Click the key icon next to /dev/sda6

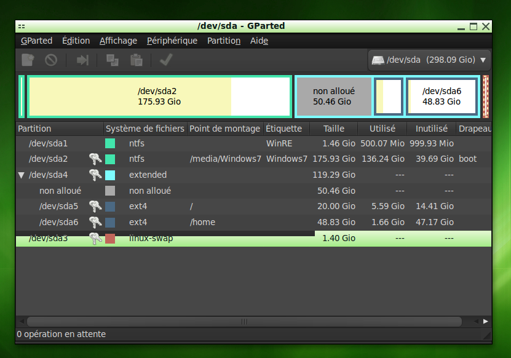pos(96,222)
